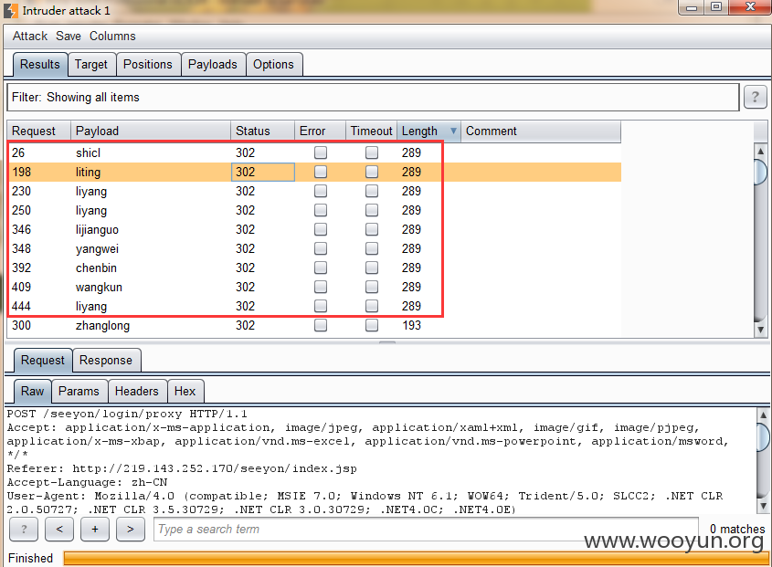Viewport: 772px width, 567px height.
Task: Switch to the Results tab
Action: [x=40, y=65]
